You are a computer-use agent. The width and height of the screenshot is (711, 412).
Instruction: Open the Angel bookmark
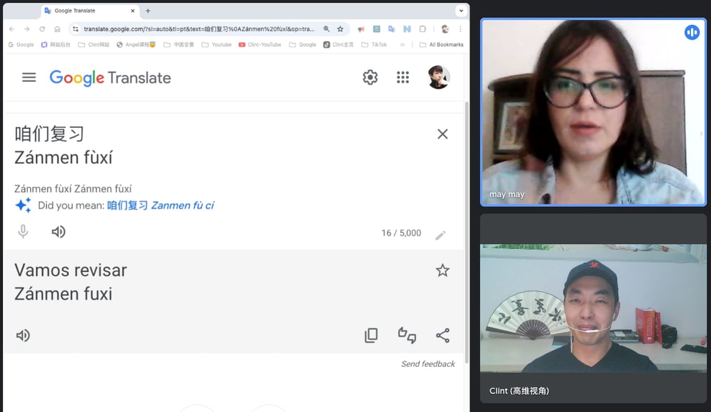pos(136,44)
